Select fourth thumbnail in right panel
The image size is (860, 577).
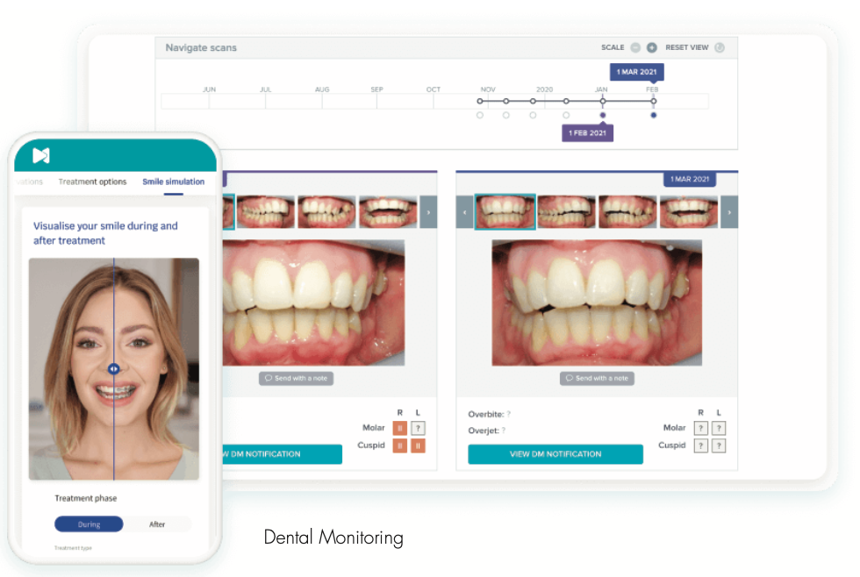[x=688, y=211]
